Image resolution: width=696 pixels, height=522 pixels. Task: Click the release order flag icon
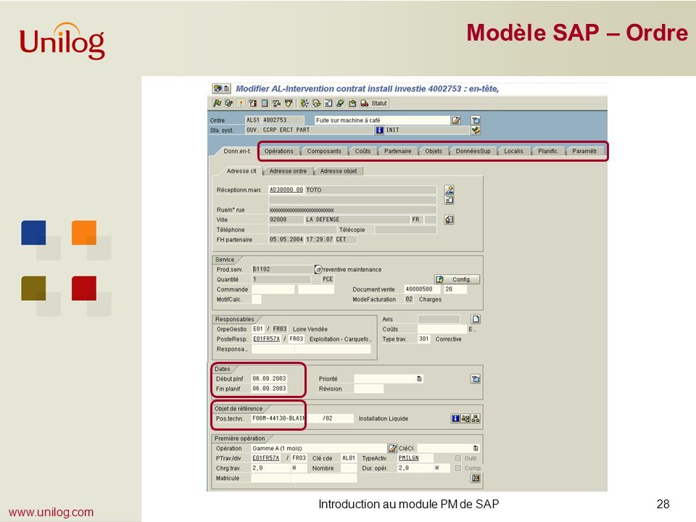217,103
